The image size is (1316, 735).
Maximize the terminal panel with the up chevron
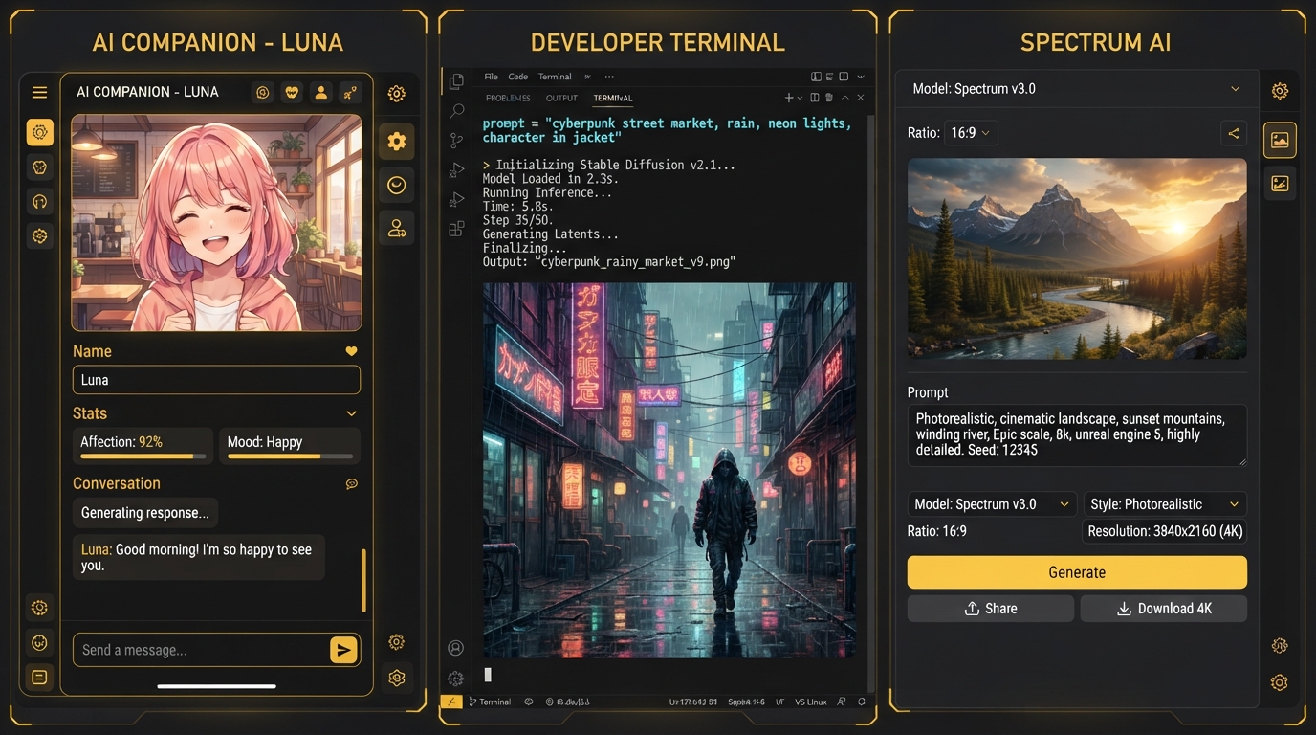pyautogui.click(x=845, y=98)
